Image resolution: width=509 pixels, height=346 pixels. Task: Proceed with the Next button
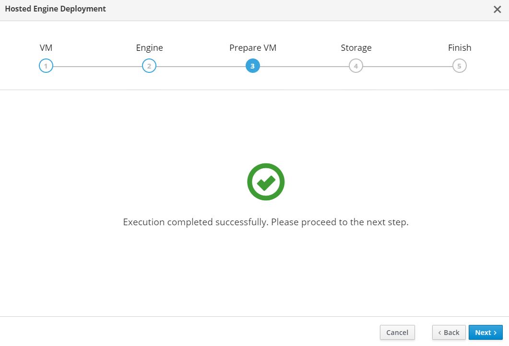coord(485,333)
